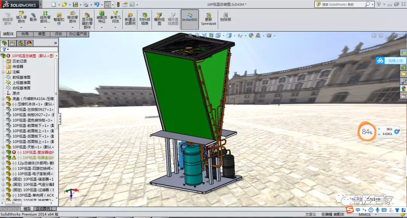The width and height of the screenshot is (407, 218).
Task: Click the Smart Fasteners (智能扣件) tool
Action: pos(59,19)
